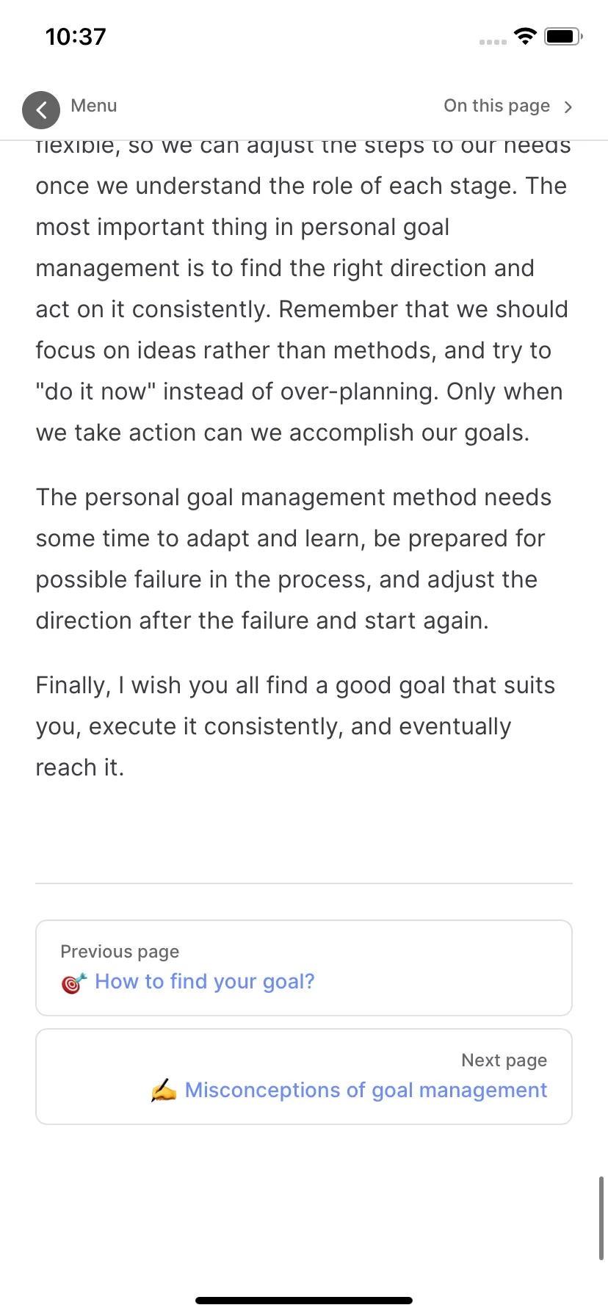Tap the Wi-Fi status icon

(525, 36)
